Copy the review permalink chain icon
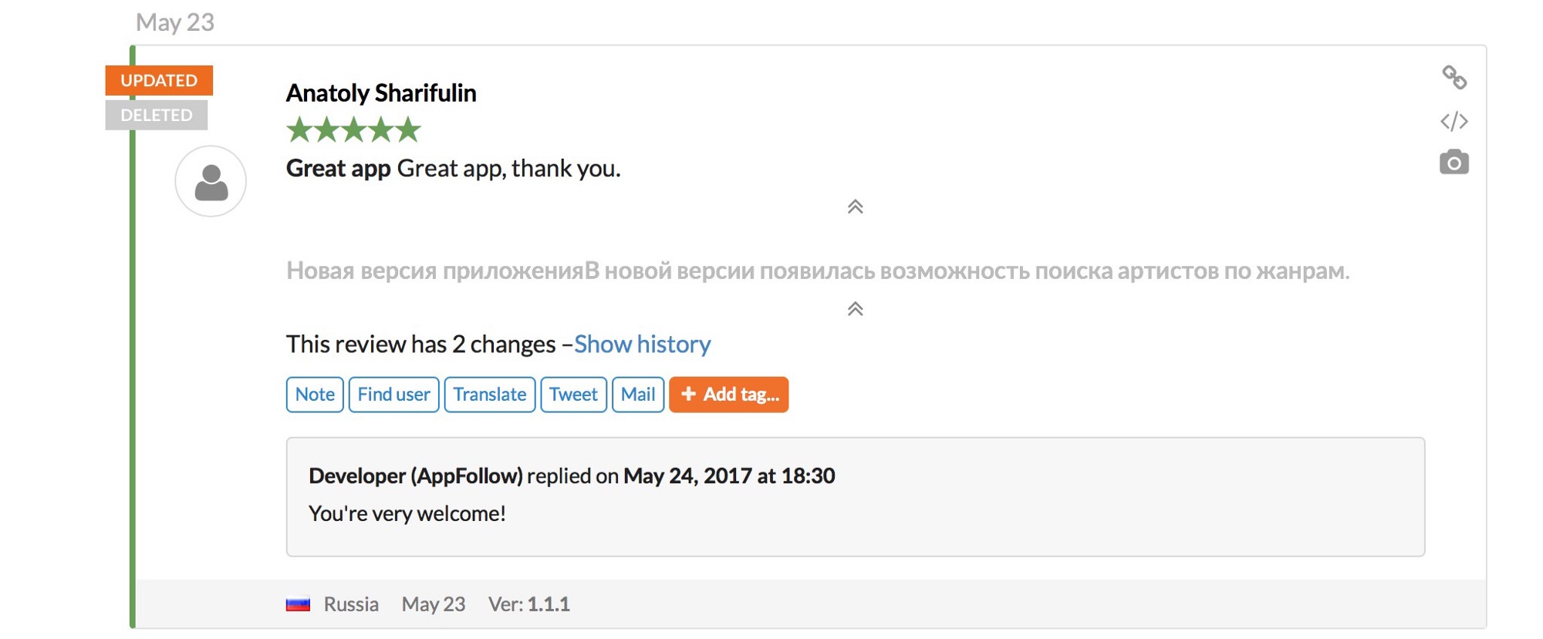The width and height of the screenshot is (1543, 639). [1454, 77]
